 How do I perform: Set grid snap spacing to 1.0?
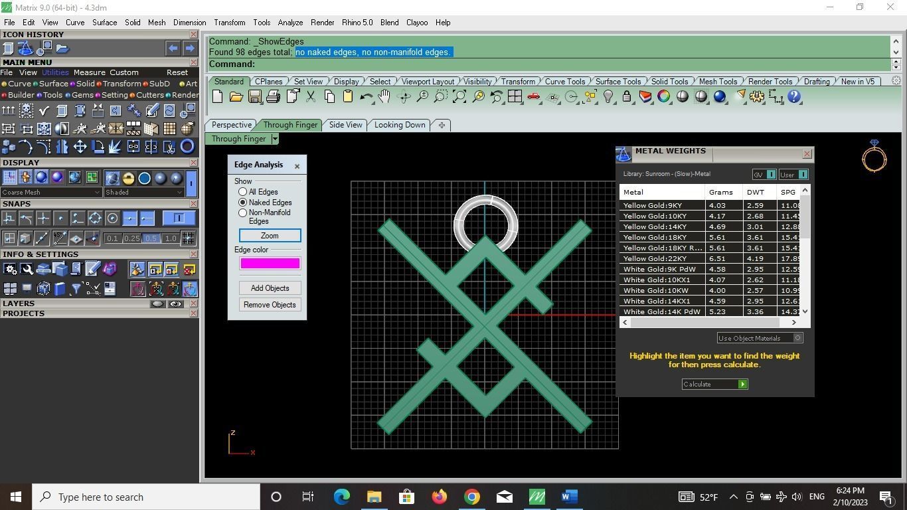click(171, 238)
